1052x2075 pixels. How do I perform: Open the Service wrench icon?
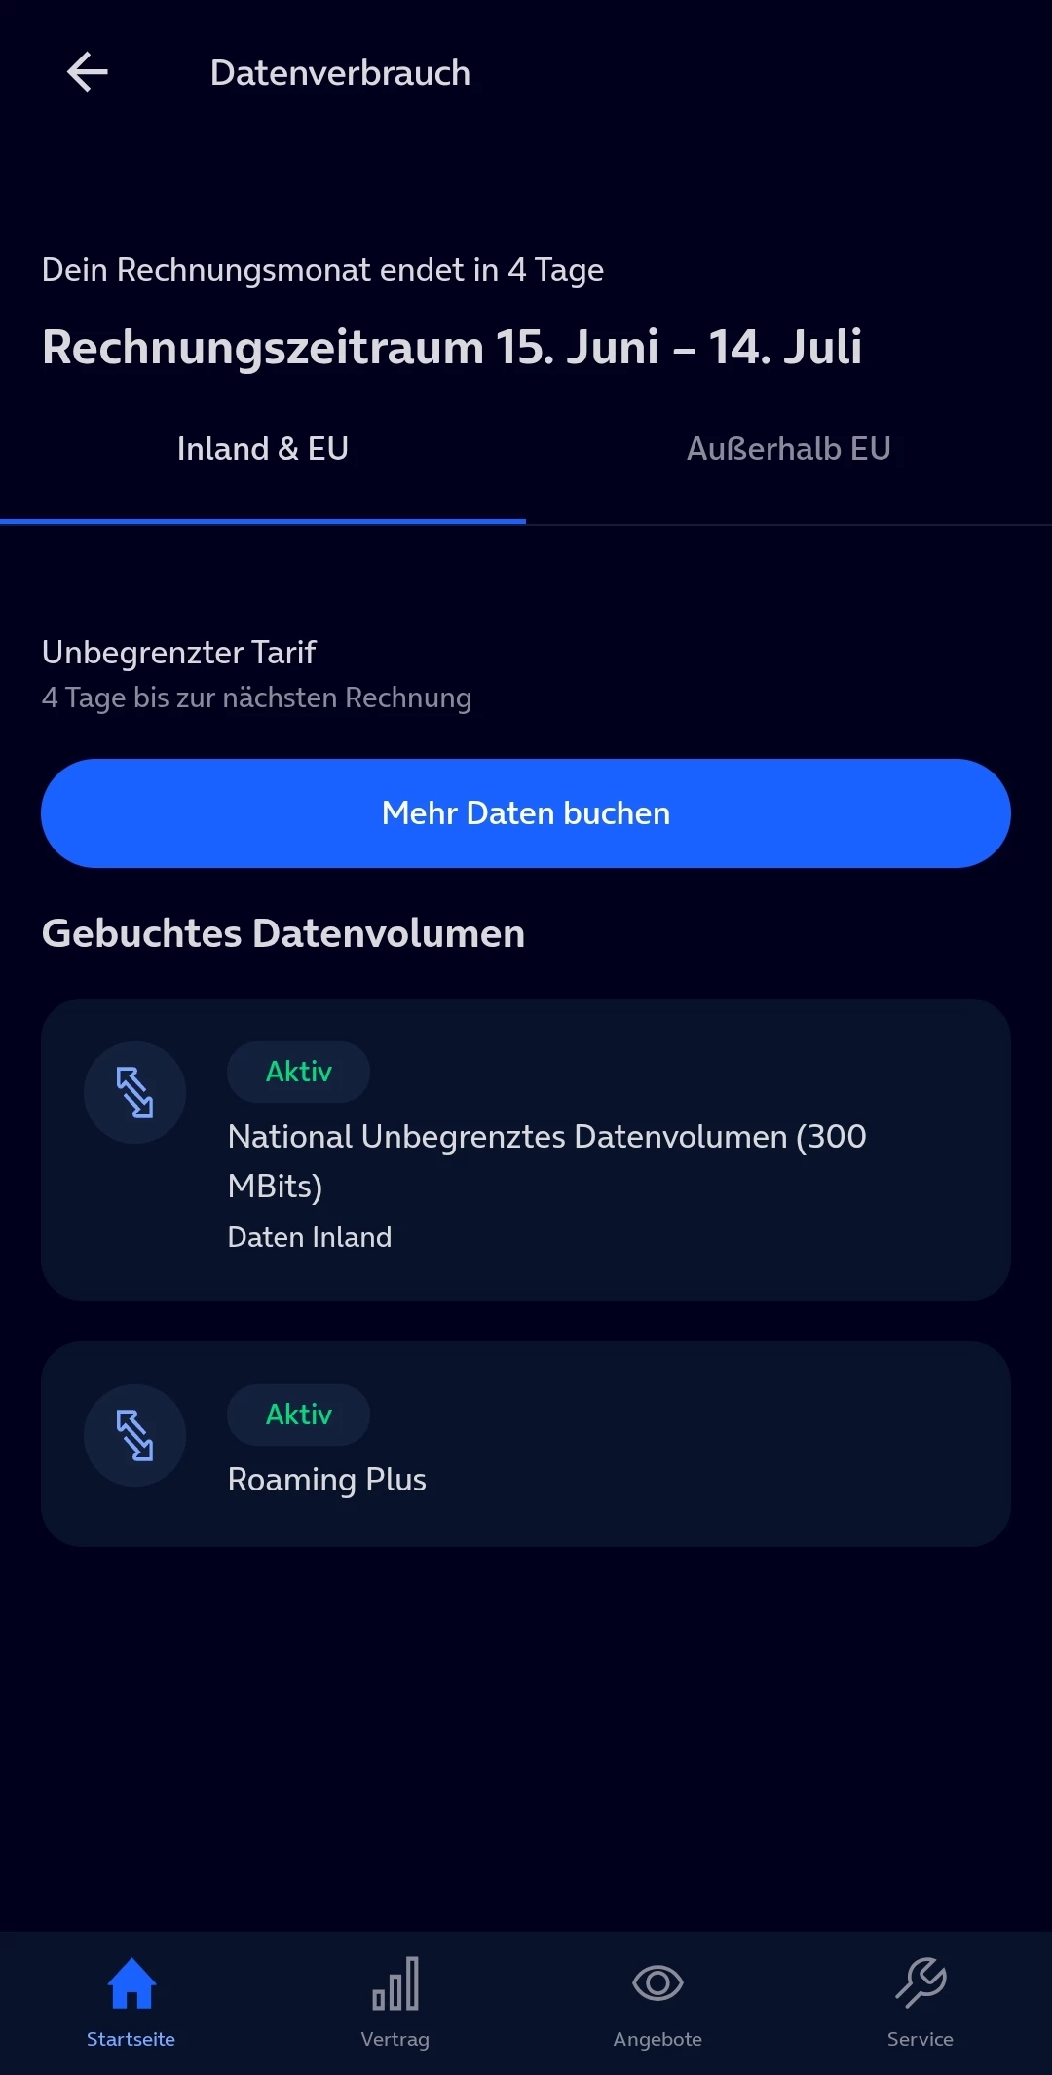920,1984
